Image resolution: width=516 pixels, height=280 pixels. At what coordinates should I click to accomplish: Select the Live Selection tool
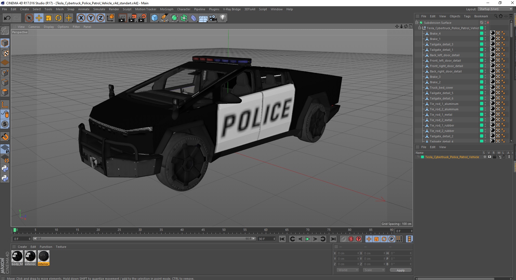coord(29,18)
